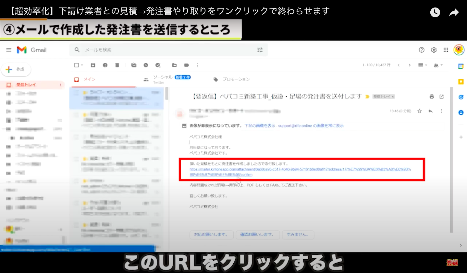This screenshot has height=273, width=467.
Task: Click the print email icon
Action: click(x=432, y=97)
